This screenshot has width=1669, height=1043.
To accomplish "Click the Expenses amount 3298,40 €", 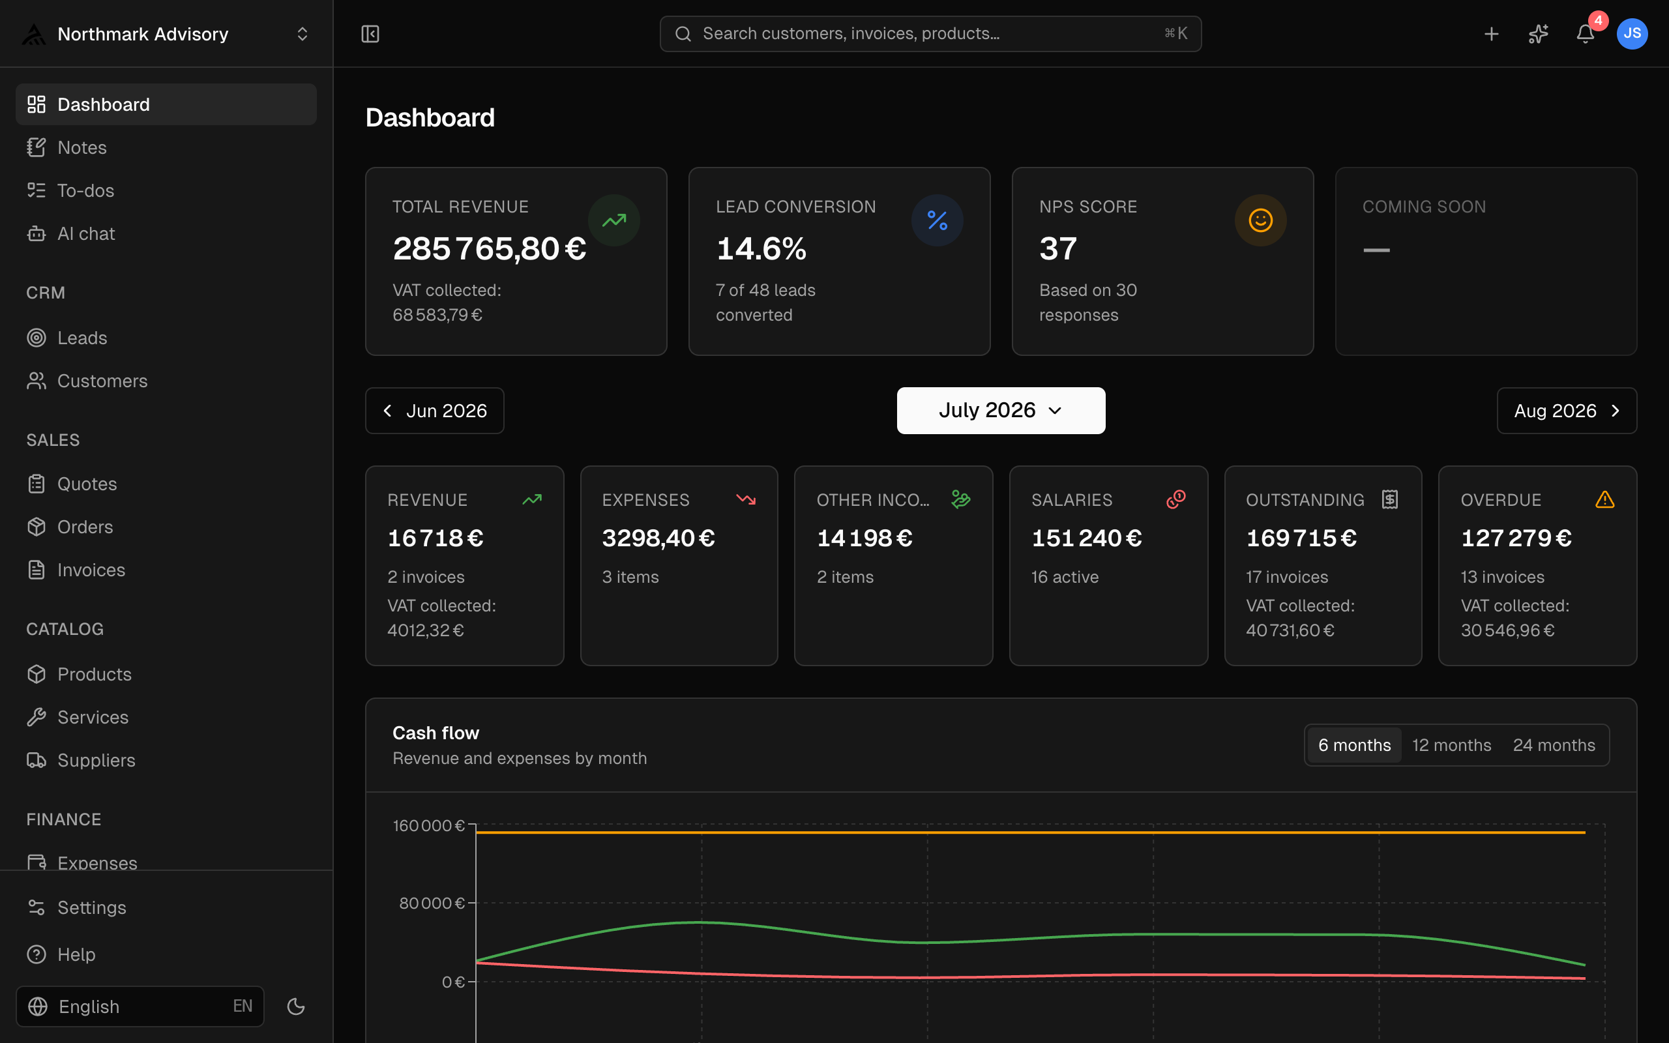I will (658, 538).
